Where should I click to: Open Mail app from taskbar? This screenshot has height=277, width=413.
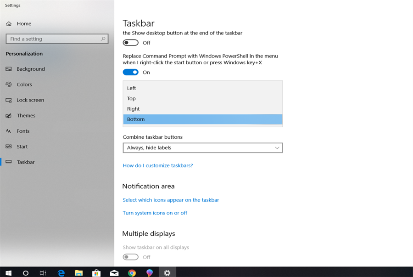pyautogui.click(x=114, y=273)
